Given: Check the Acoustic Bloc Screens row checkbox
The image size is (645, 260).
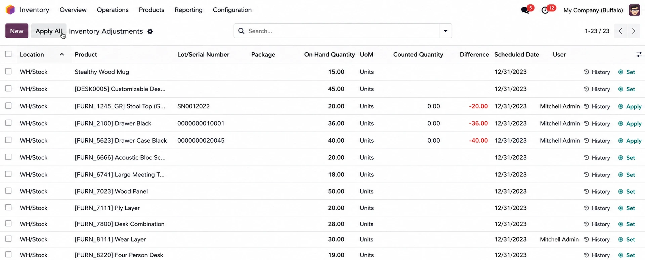Looking at the screenshot, I should (x=8, y=157).
